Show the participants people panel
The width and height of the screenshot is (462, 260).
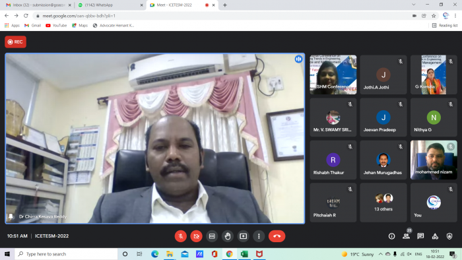[407, 236]
